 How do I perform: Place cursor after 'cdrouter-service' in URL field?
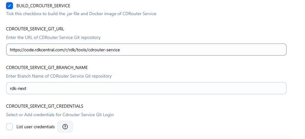click(120, 50)
